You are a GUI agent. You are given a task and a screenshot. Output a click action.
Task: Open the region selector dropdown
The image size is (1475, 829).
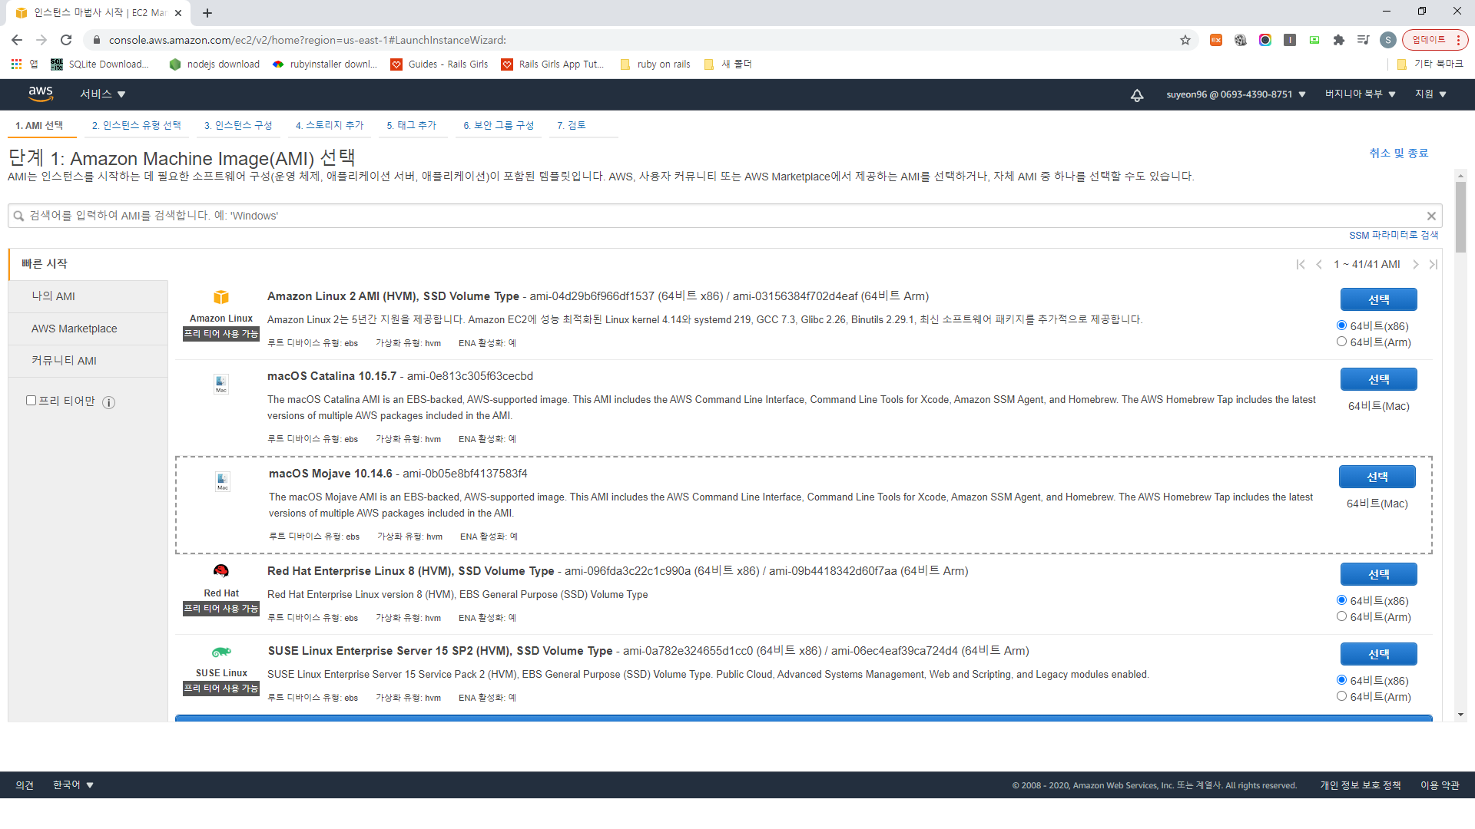[1360, 94]
